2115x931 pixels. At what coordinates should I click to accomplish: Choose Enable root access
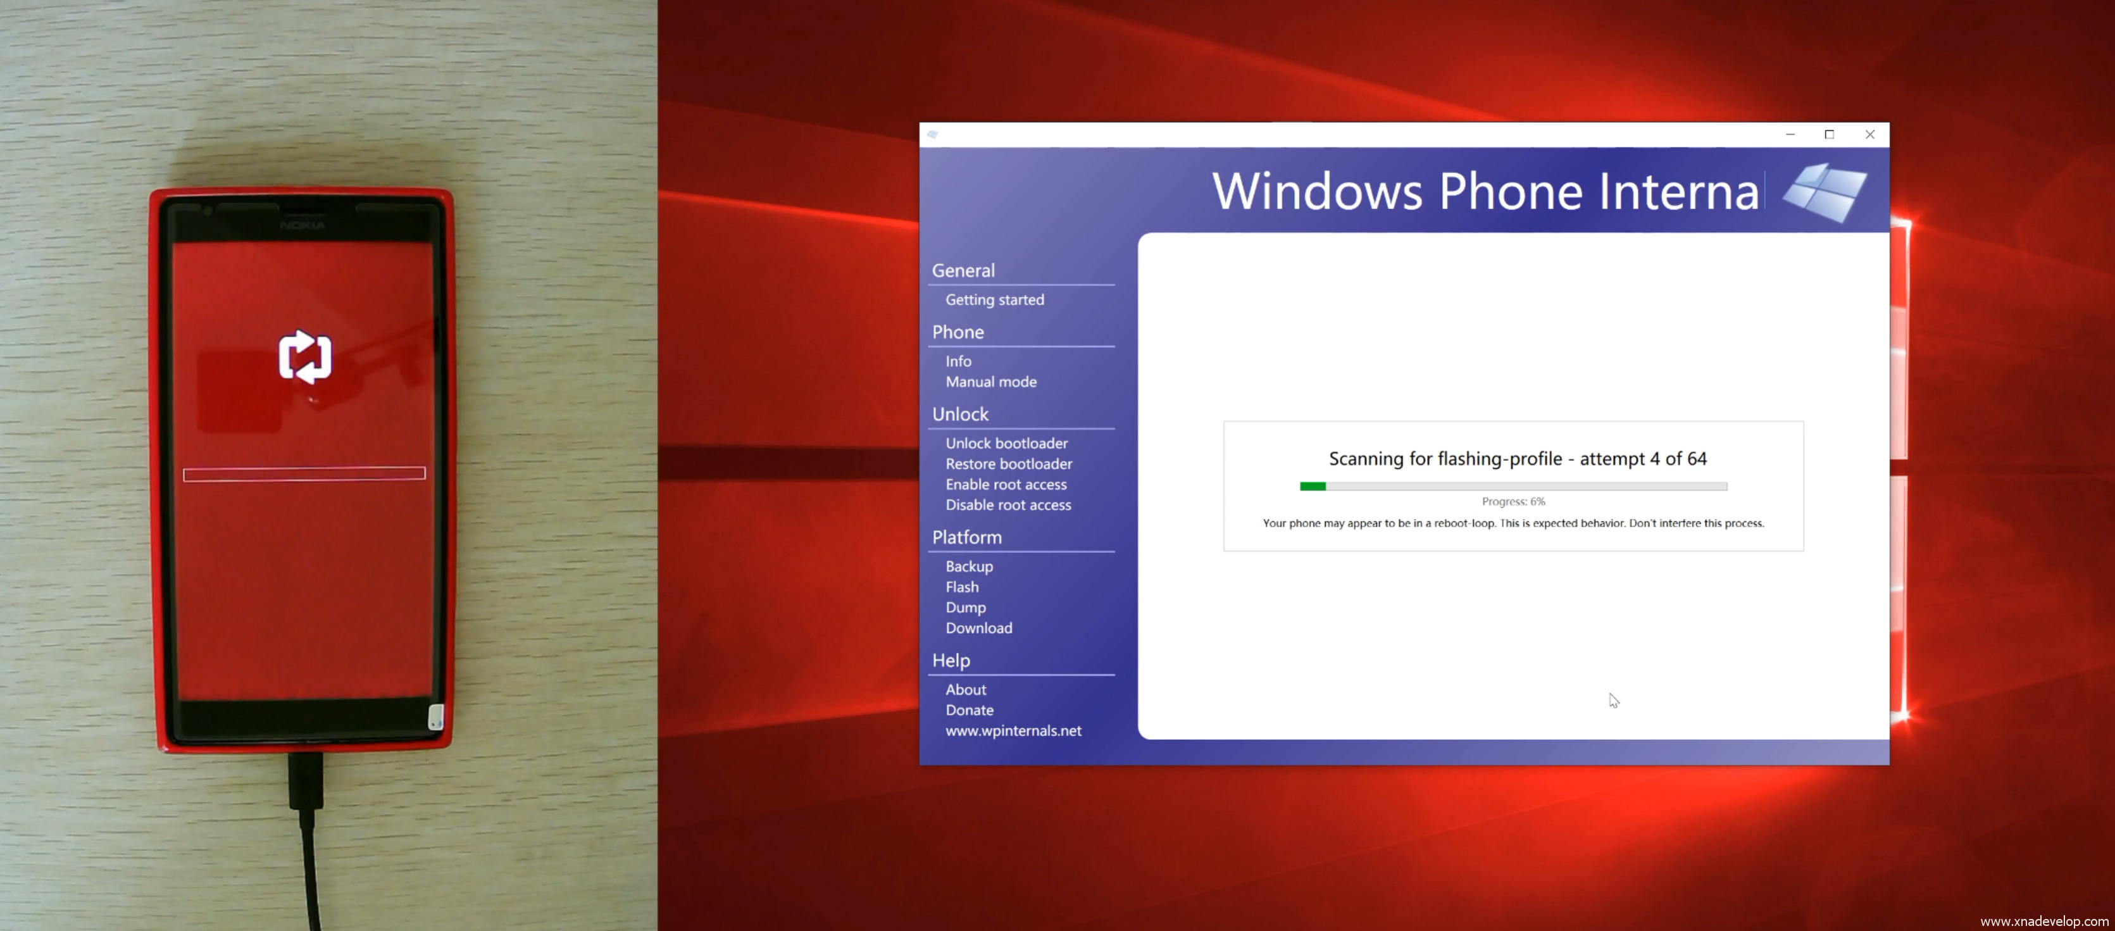pos(1006,484)
